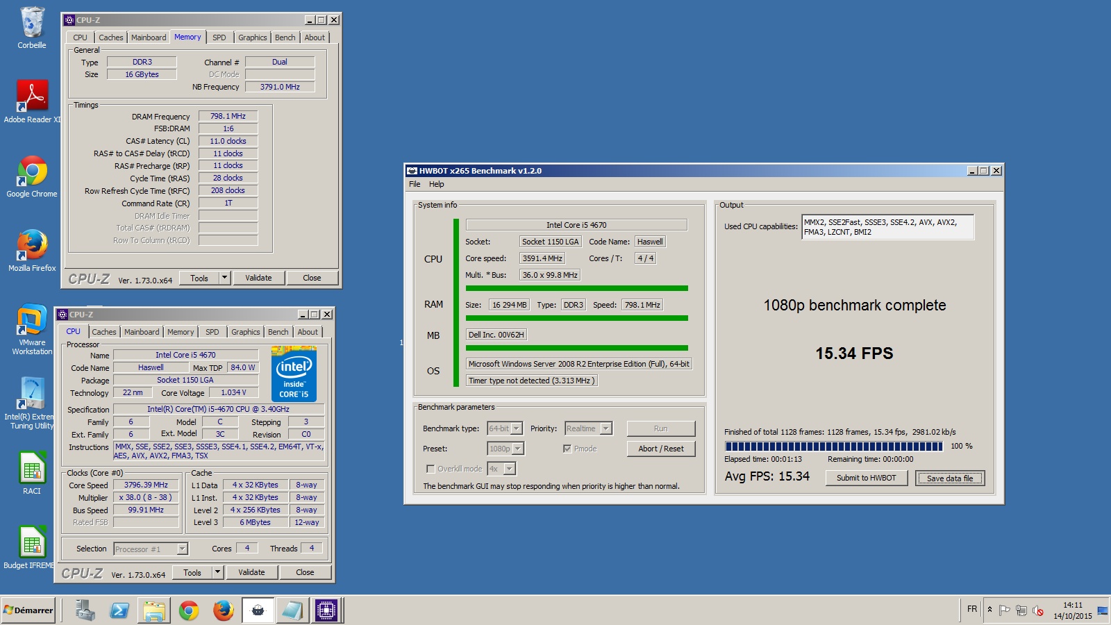1111x625 pixels.
Task: Click the HWBOT x265 title bar icon
Action: pyautogui.click(x=412, y=171)
